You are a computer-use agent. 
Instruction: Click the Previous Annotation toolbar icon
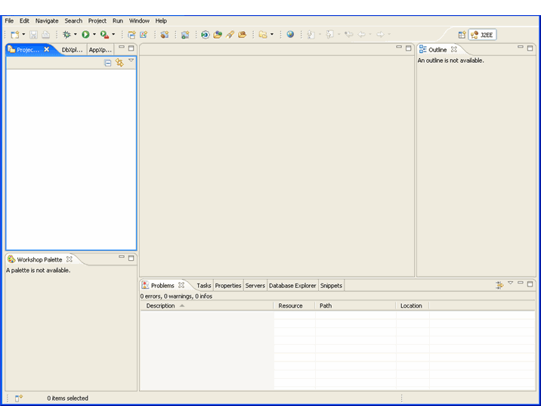(330, 35)
